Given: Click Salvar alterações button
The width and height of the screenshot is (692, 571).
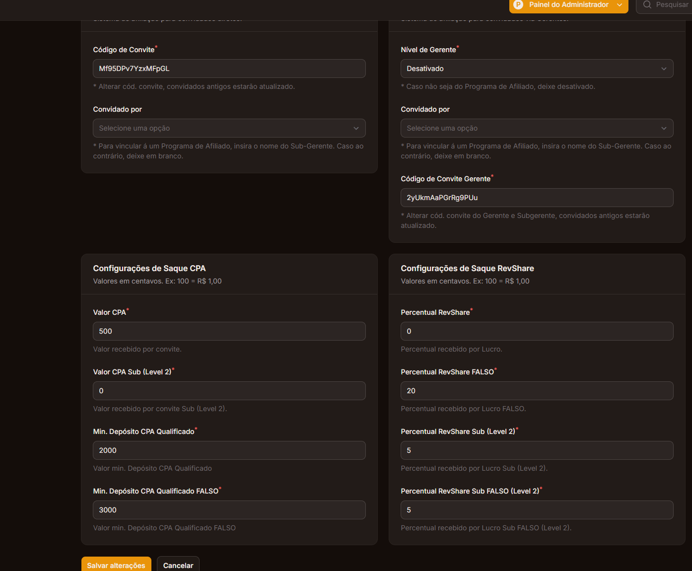Looking at the screenshot, I should [x=116, y=565].
